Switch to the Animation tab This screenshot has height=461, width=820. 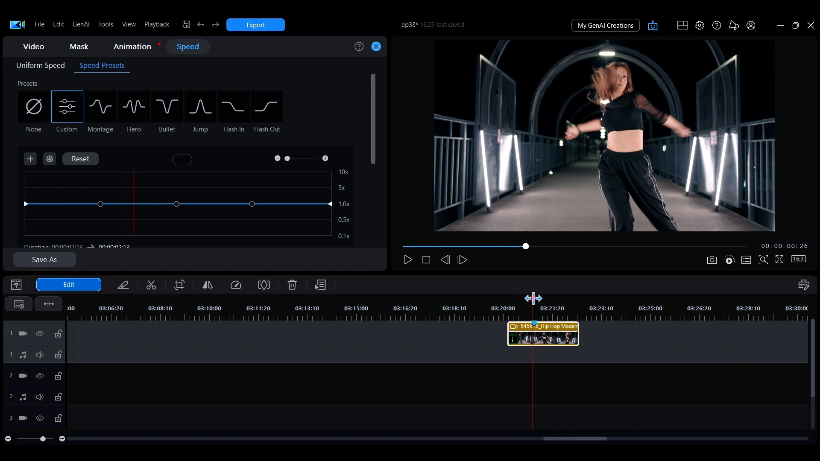coord(132,47)
